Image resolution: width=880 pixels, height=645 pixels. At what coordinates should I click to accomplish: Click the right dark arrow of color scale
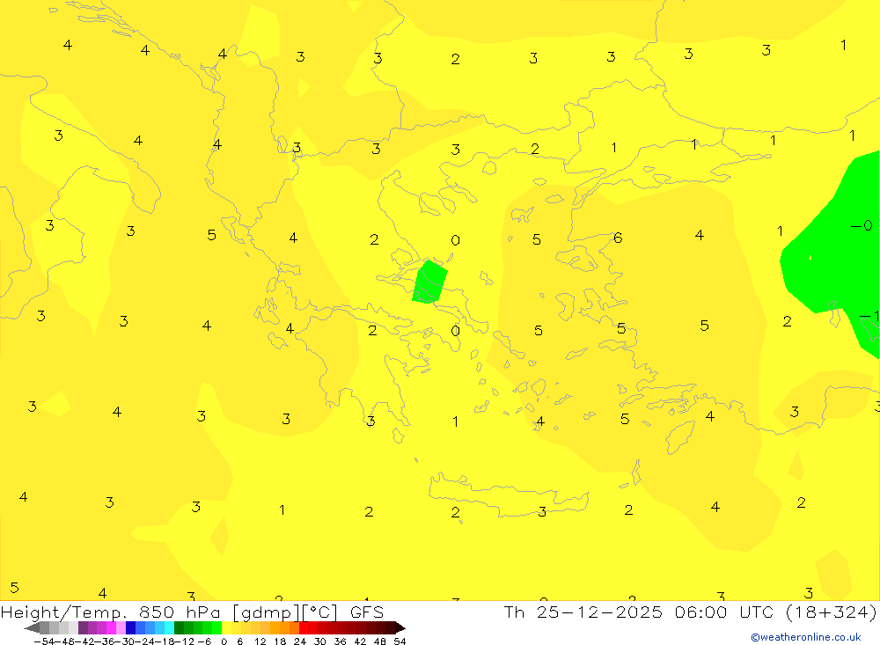(400, 627)
